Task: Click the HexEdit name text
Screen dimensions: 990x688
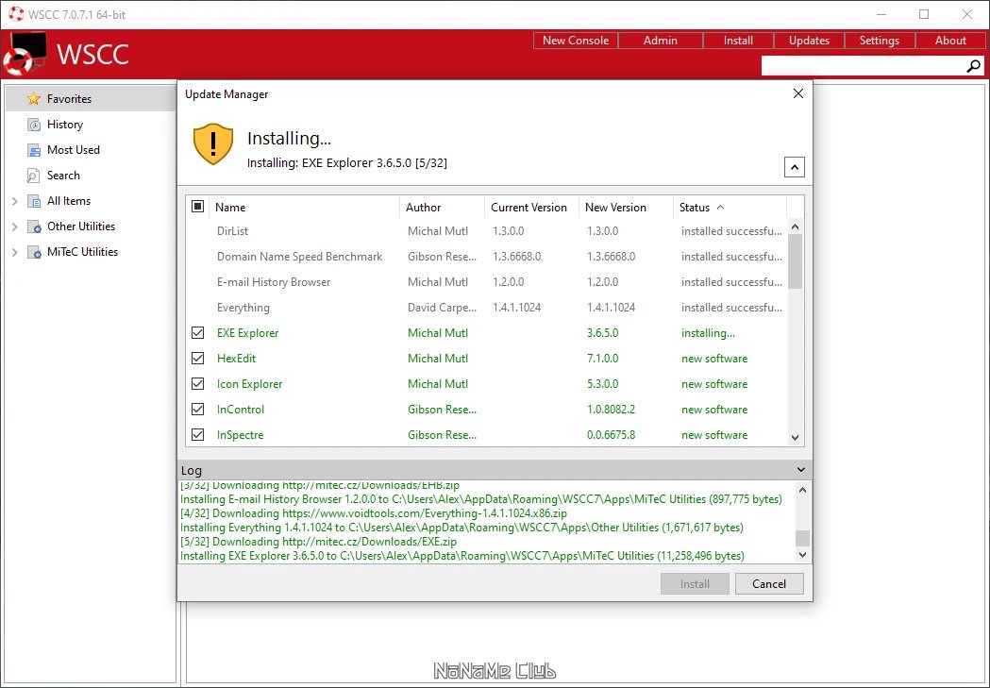Action: 236,359
